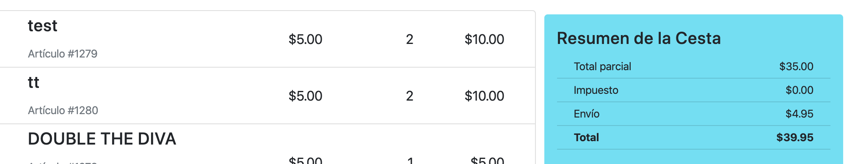Open the 'DOUBLE THE DIVA' product
Screen dimensions: 844x164
(102, 139)
